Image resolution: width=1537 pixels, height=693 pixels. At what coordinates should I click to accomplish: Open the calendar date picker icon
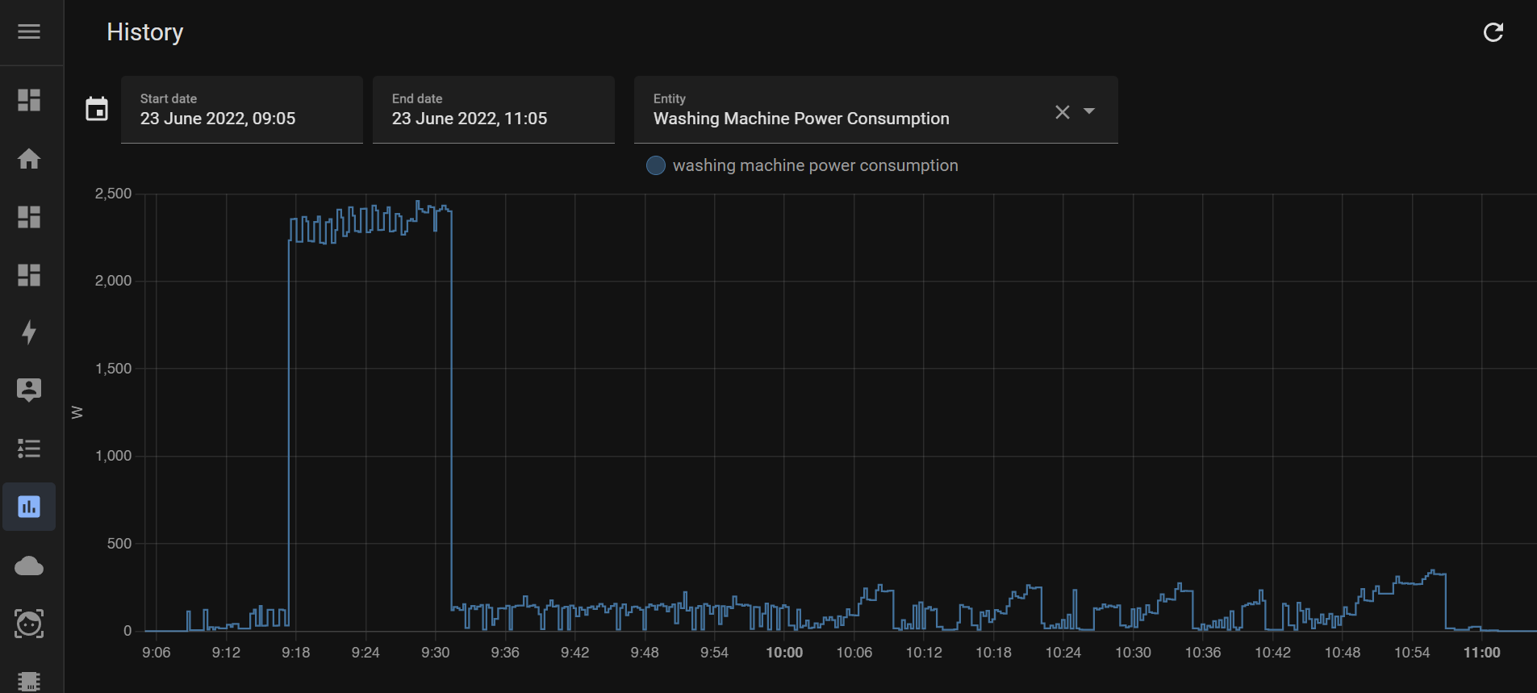[97, 109]
